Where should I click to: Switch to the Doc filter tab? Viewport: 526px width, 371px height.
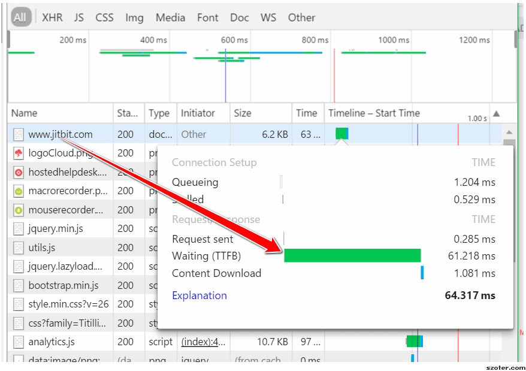[239, 17]
